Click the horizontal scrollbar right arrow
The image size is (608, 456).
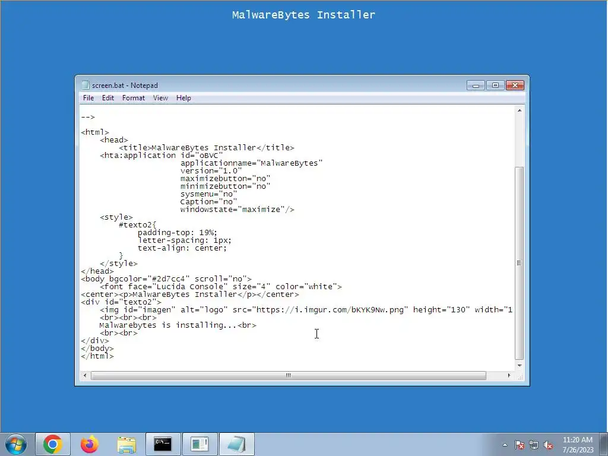tap(509, 375)
